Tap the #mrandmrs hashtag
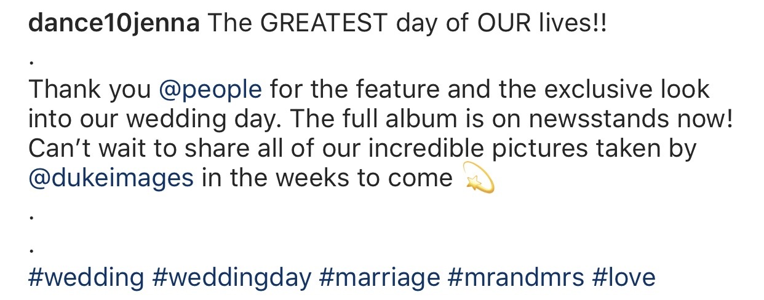This screenshot has width=764, height=300. pos(515,278)
